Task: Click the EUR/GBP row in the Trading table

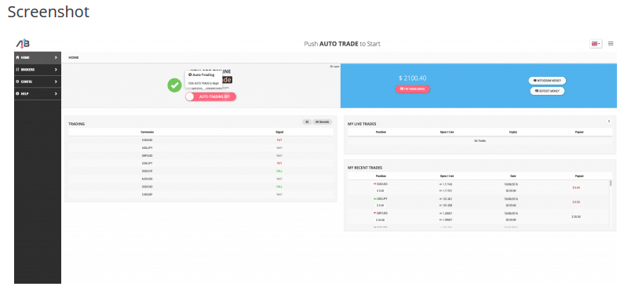Action: [201, 194]
